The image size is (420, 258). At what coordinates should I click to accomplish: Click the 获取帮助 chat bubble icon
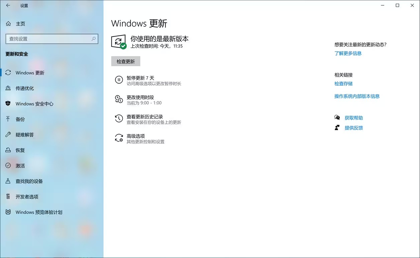pyautogui.click(x=337, y=117)
